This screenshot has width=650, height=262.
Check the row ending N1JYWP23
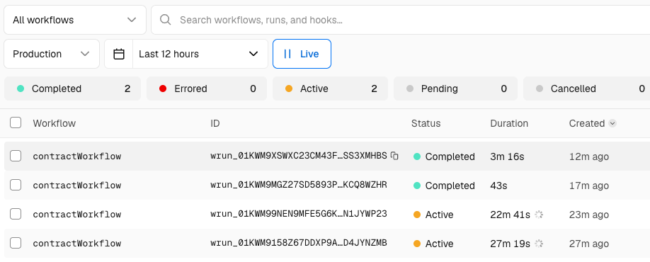click(x=16, y=214)
